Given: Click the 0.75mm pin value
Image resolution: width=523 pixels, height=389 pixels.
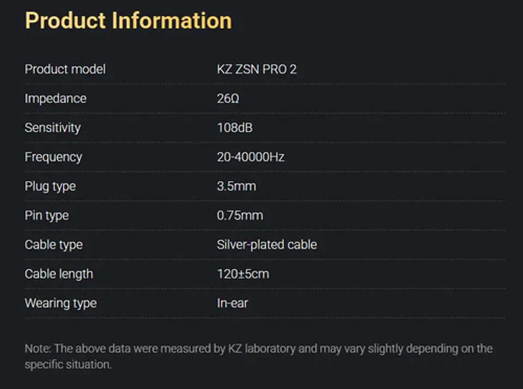Looking at the screenshot, I should pos(240,216).
